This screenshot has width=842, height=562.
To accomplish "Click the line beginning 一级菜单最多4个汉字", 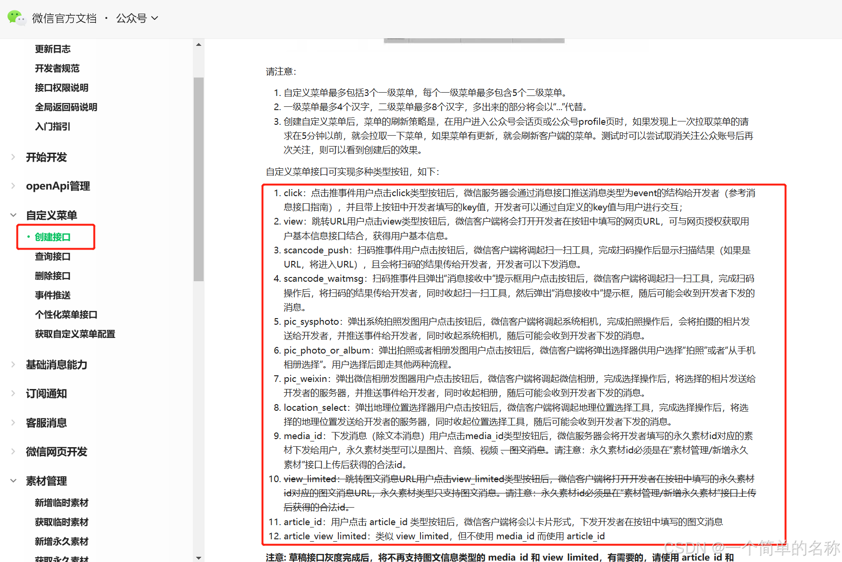I will click(x=435, y=107).
